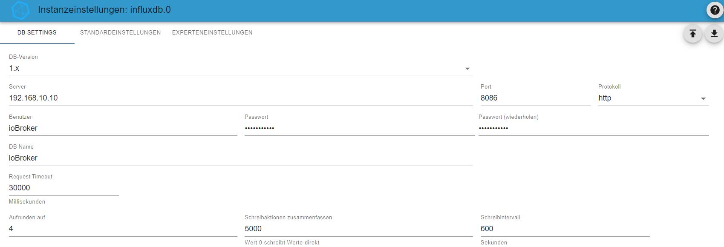
Task: Focus the Benutzer input field
Action: pos(123,129)
